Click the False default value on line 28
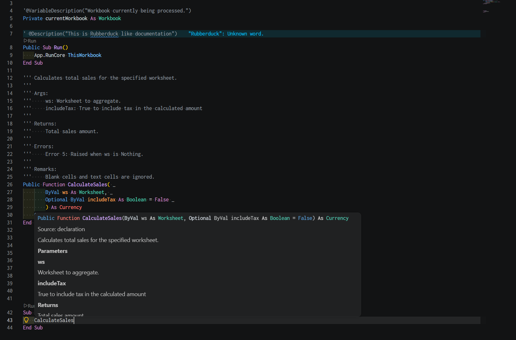The width and height of the screenshot is (516, 340). [x=162, y=200]
